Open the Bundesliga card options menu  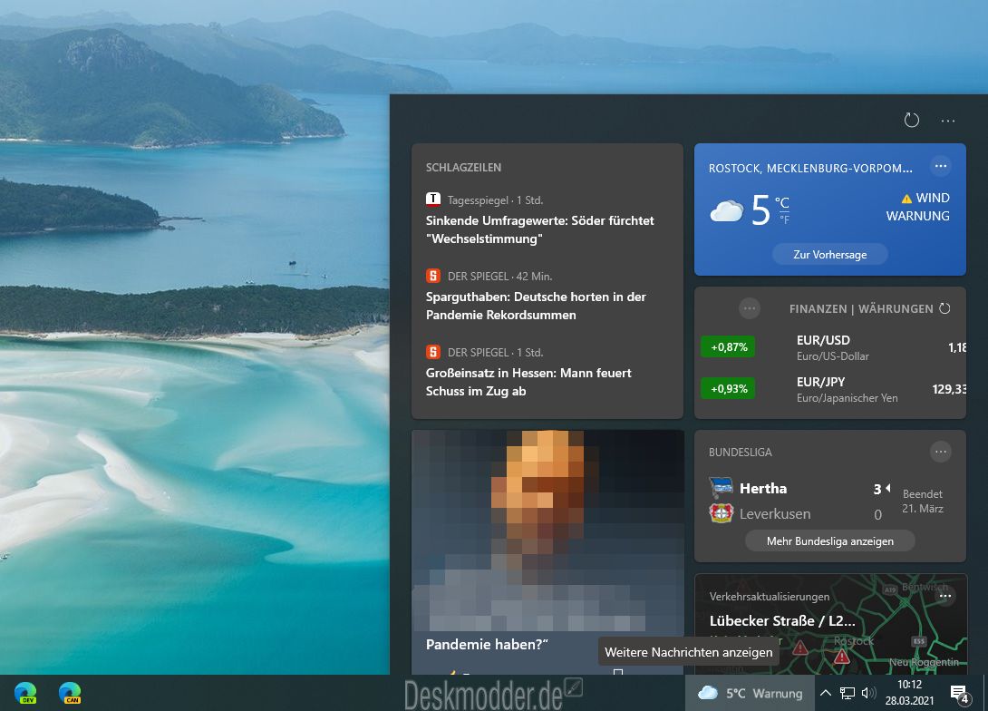[x=941, y=452]
